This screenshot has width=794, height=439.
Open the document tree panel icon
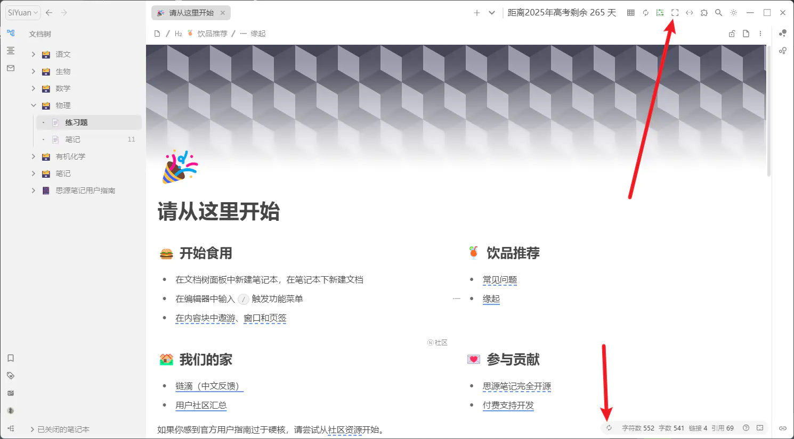(x=11, y=33)
